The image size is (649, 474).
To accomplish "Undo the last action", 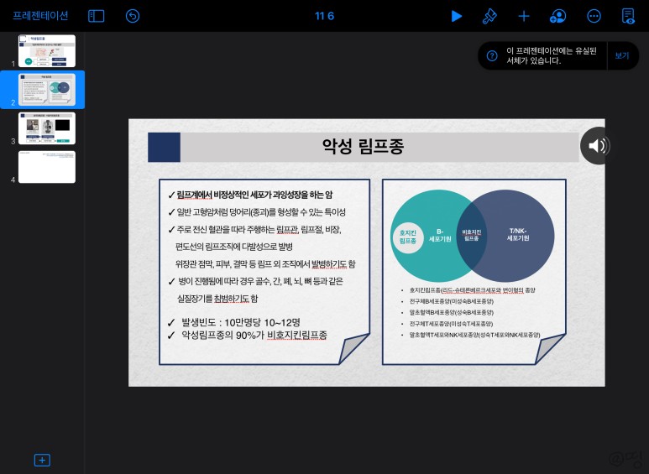I will click(133, 16).
